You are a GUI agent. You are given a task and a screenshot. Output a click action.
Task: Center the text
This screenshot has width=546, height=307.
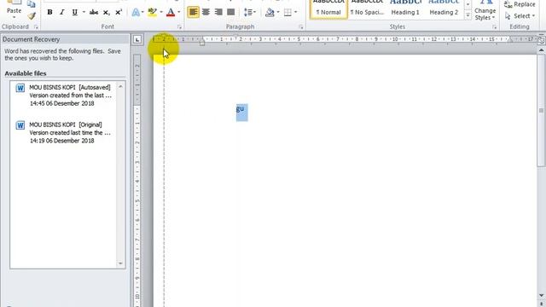(x=206, y=13)
